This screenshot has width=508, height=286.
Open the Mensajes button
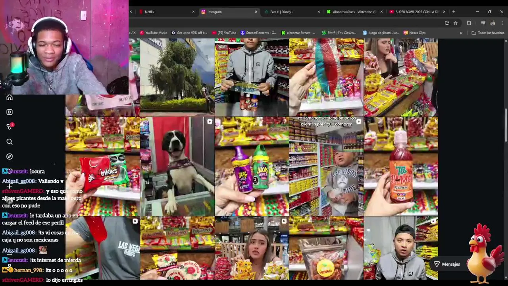pyautogui.click(x=447, y=264)
